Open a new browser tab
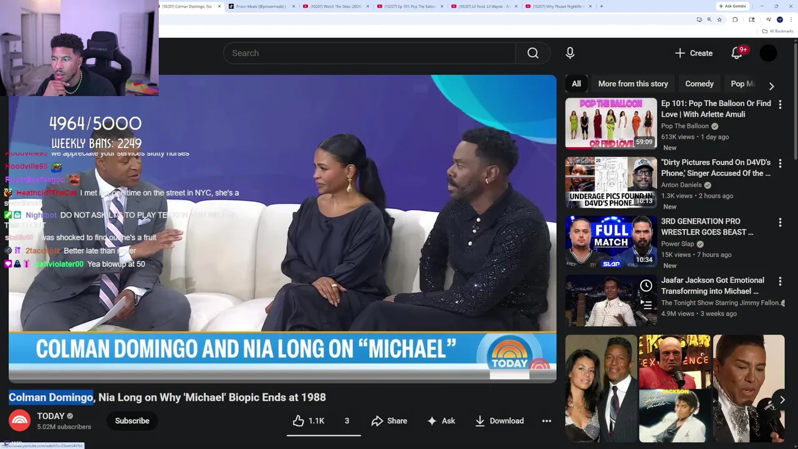 pos(602,6)
